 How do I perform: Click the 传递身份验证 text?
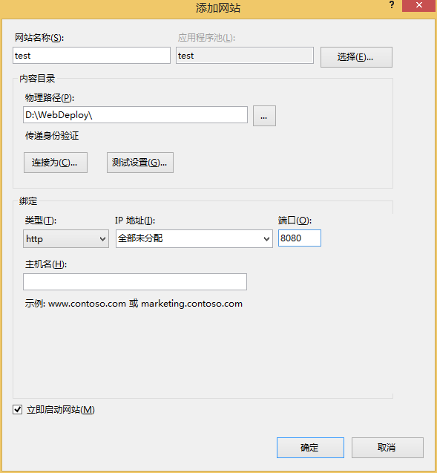tap(52, 136)
